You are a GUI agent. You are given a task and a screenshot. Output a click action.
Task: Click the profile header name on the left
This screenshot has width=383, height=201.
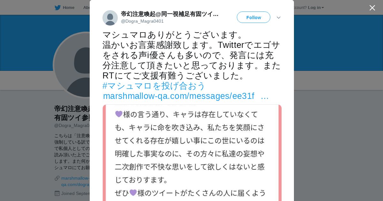[72, 113]
